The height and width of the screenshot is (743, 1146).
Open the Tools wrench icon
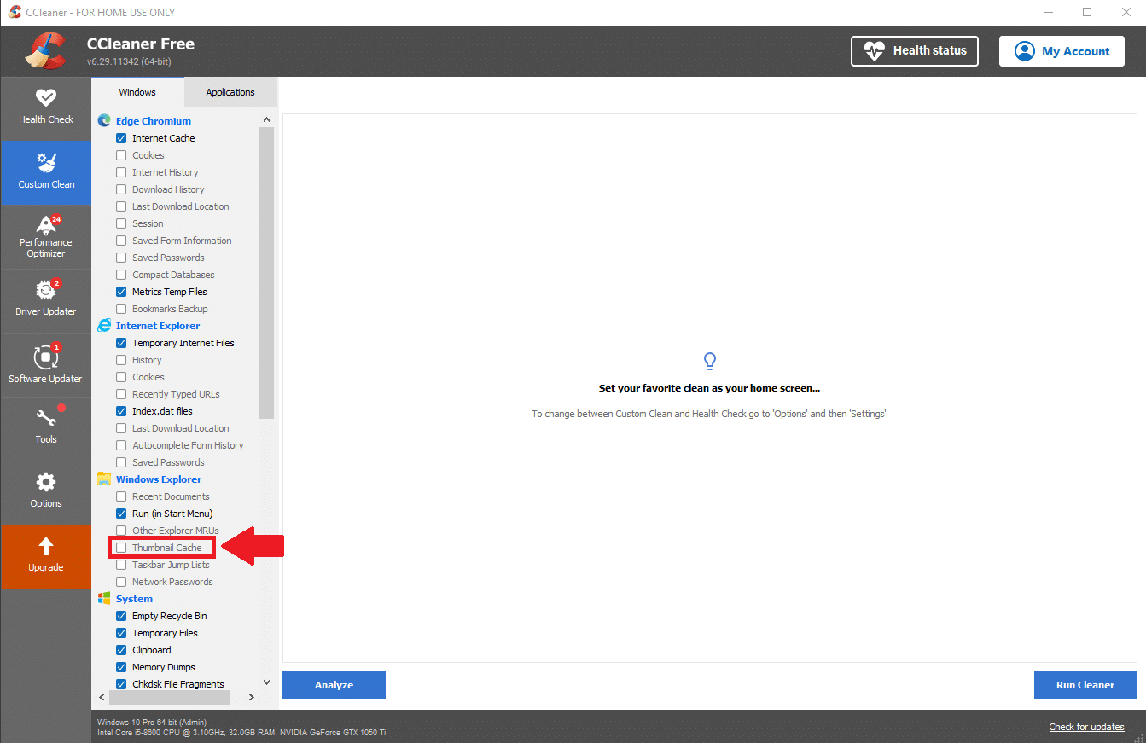coord(46,418)
